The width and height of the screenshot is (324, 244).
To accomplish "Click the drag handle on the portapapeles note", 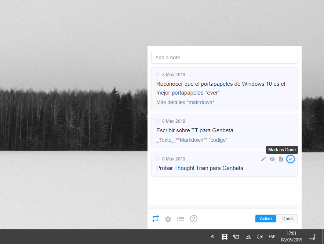I will [x=157, y=74].
